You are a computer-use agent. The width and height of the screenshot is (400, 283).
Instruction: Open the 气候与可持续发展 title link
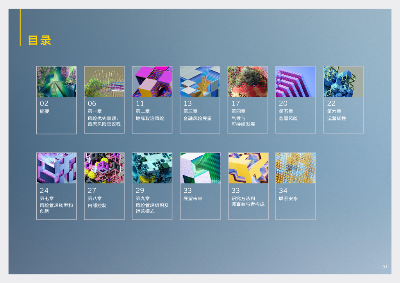pos(243,121)
